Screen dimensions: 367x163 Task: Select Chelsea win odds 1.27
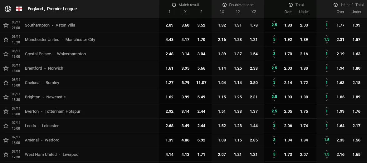tap(169, 83)
